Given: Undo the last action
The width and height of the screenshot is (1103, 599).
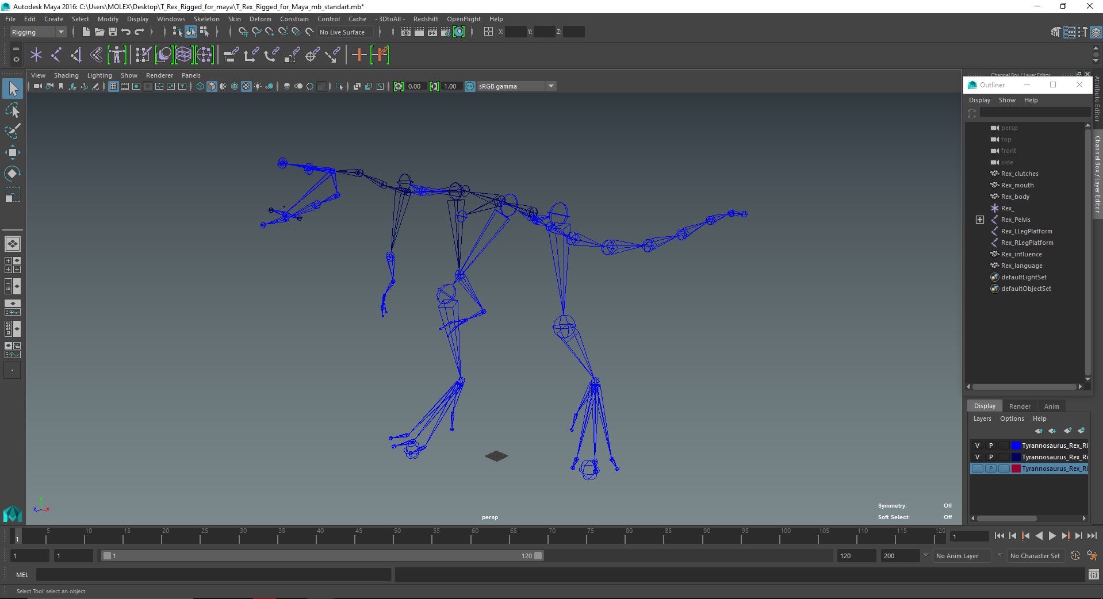Looking at the screenshot, I should [x=125, y=32].
